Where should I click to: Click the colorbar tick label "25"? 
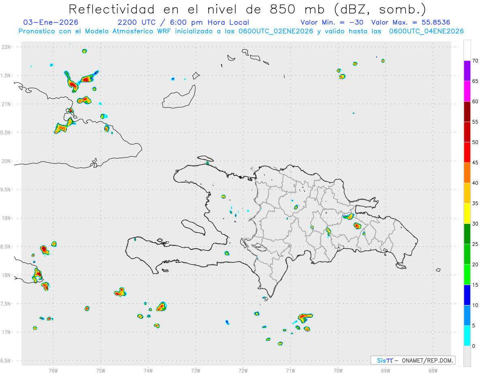475,244
